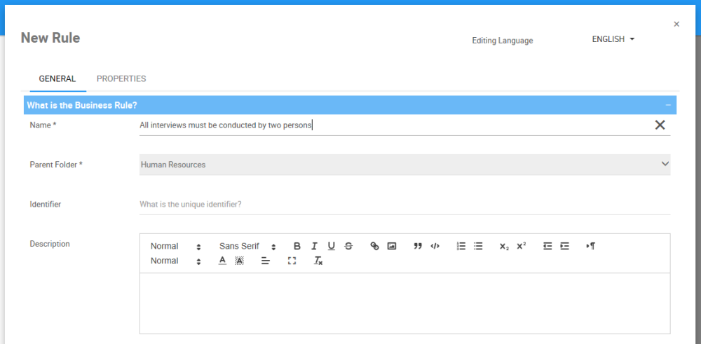Open the Editing Language ENGLISH dropdown
This screenshot has width=701, height=344.
coord(613,39)
